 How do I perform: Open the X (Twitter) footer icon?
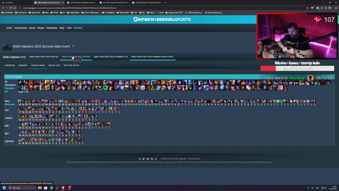click(156, 159)
